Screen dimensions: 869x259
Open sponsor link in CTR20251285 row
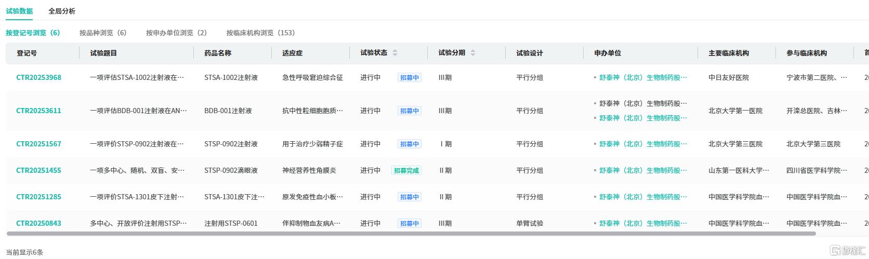643,197
